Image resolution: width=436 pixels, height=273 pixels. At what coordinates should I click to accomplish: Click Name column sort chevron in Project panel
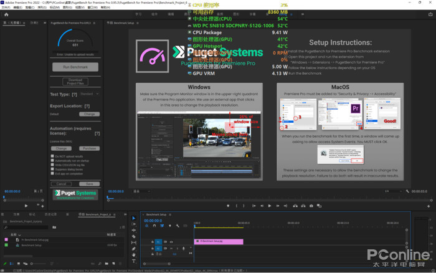click(19, 235)
